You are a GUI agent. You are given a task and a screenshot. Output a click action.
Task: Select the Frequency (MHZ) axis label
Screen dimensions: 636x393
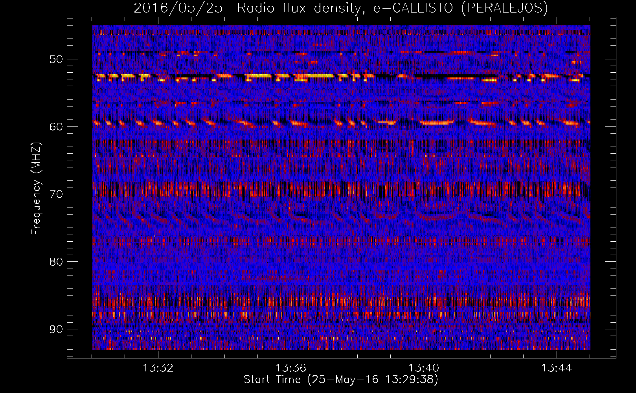pos(36,188)
